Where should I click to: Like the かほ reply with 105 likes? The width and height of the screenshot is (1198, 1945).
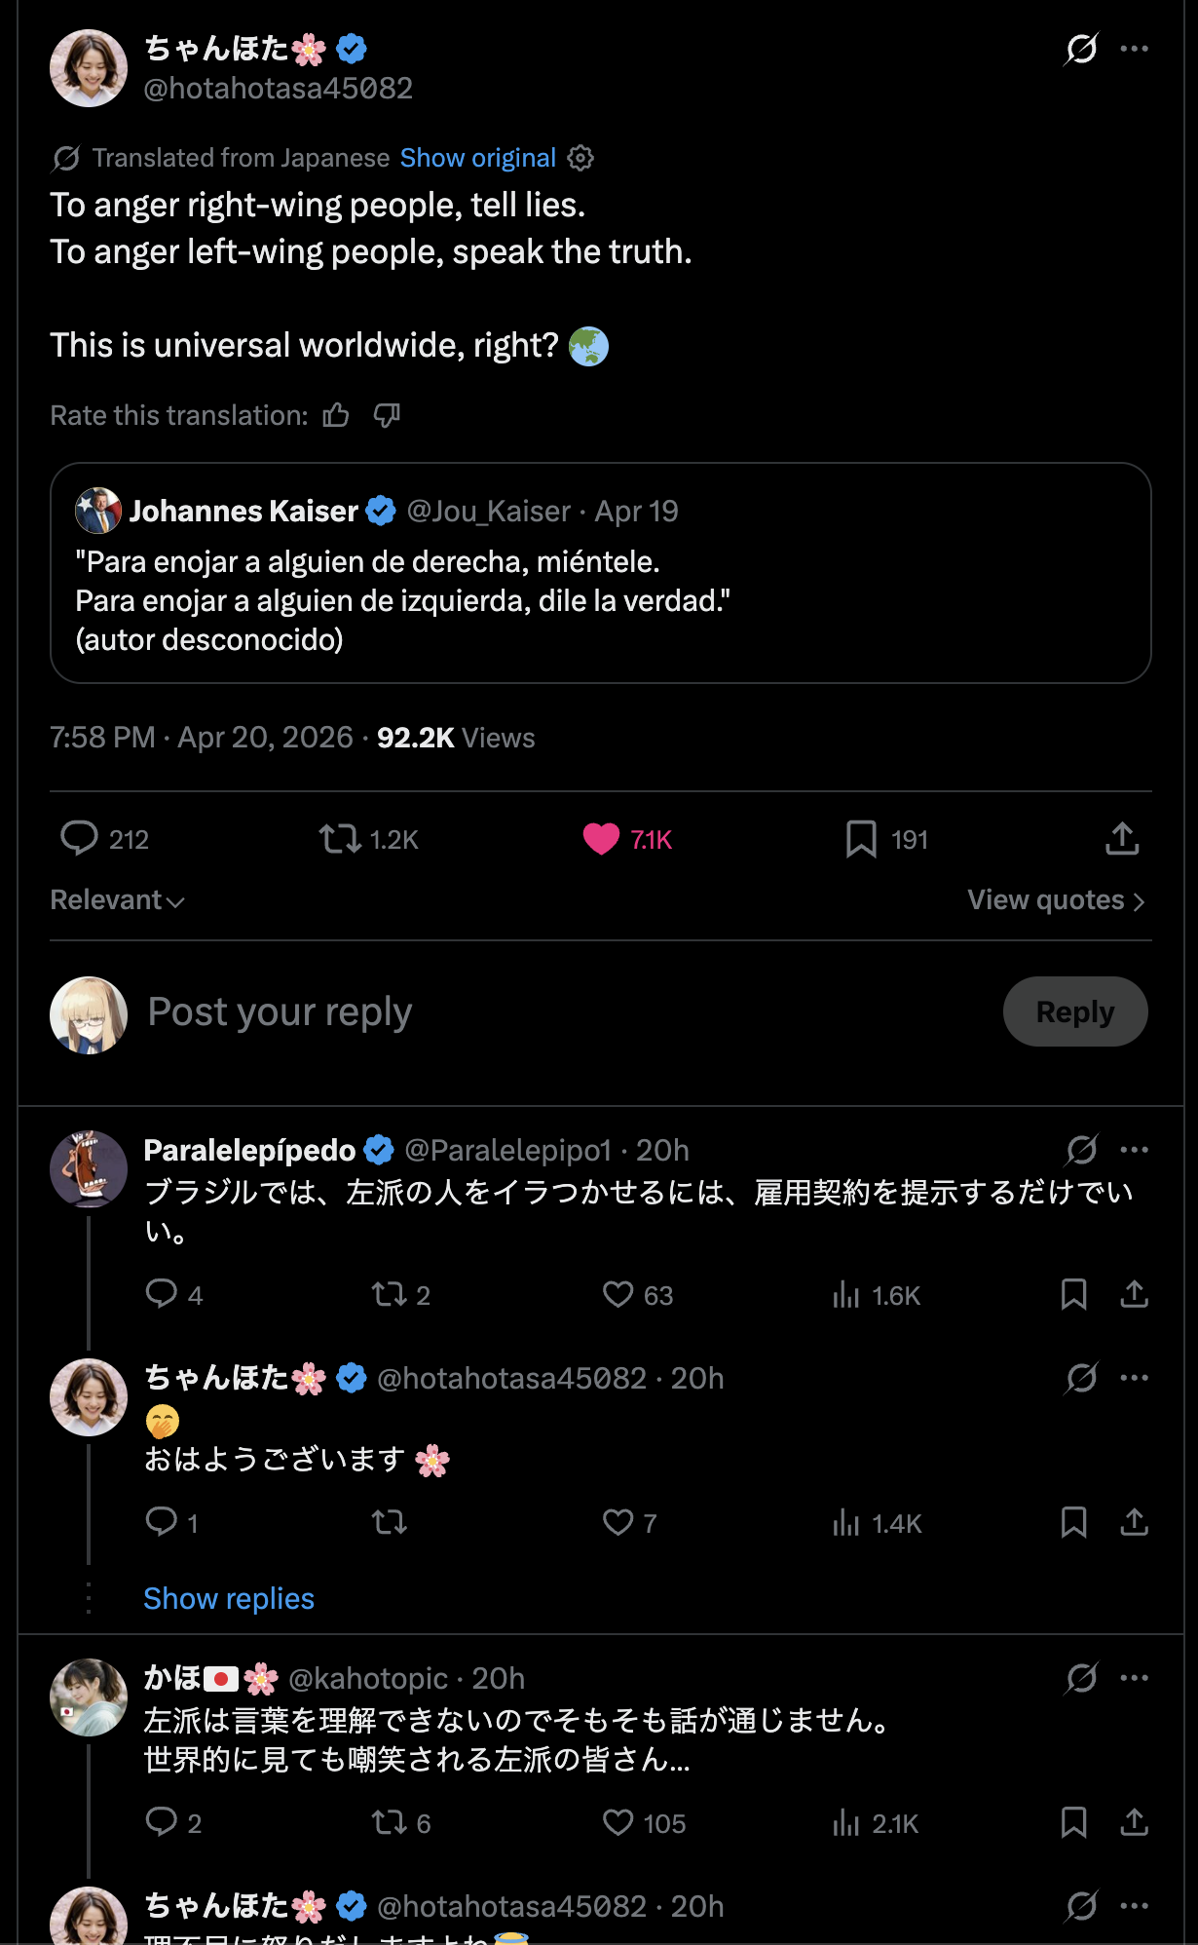(618, 1823)
